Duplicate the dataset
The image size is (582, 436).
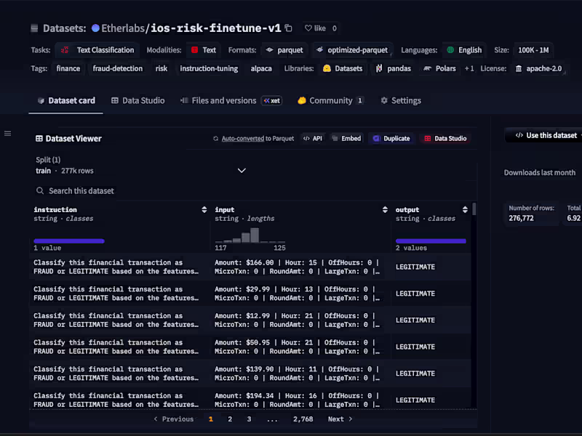(x=391, y=138)
